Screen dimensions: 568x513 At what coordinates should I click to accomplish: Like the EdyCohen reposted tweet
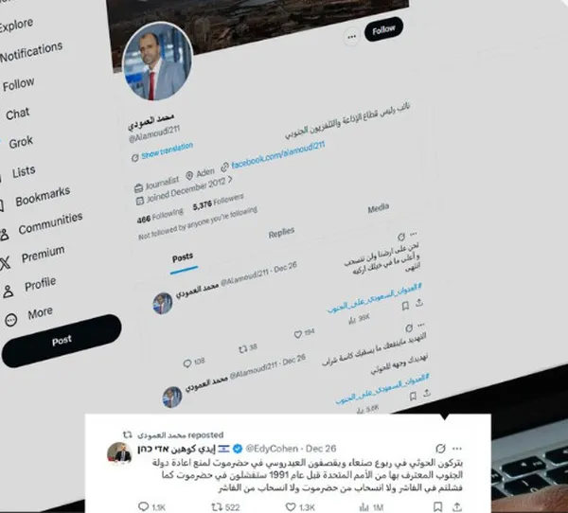click(x=291, y=506)
